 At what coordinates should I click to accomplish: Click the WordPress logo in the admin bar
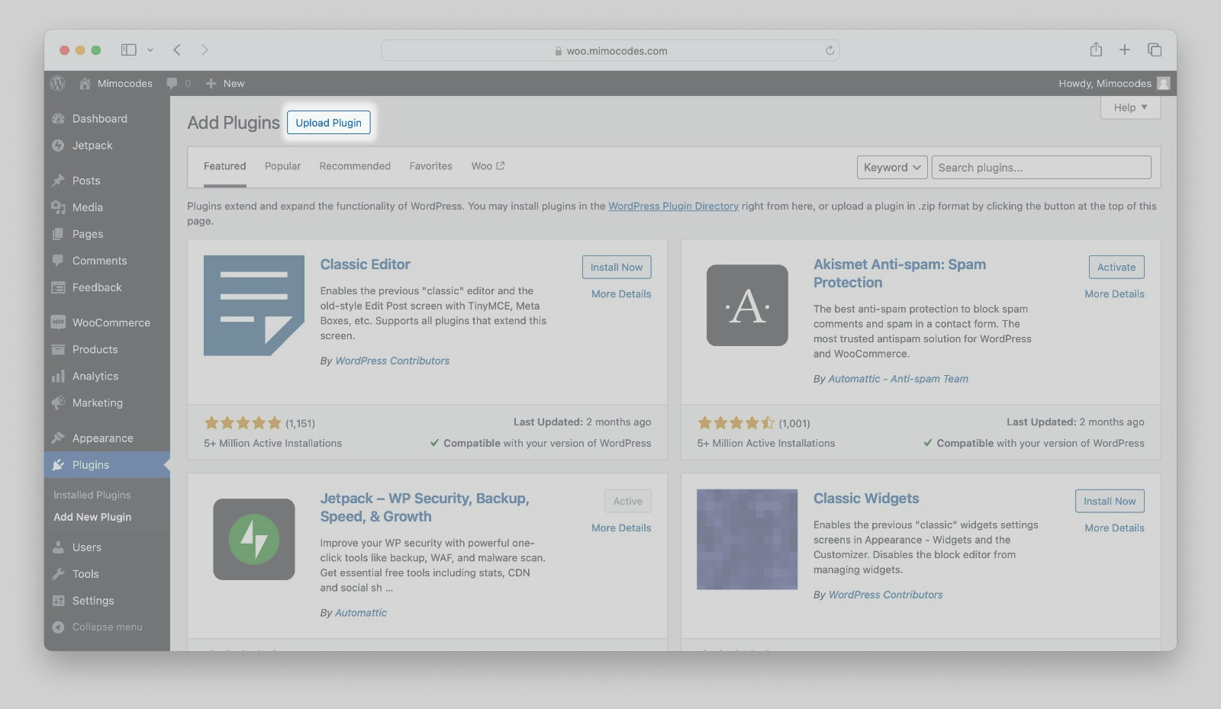click(x=58, y=83)
